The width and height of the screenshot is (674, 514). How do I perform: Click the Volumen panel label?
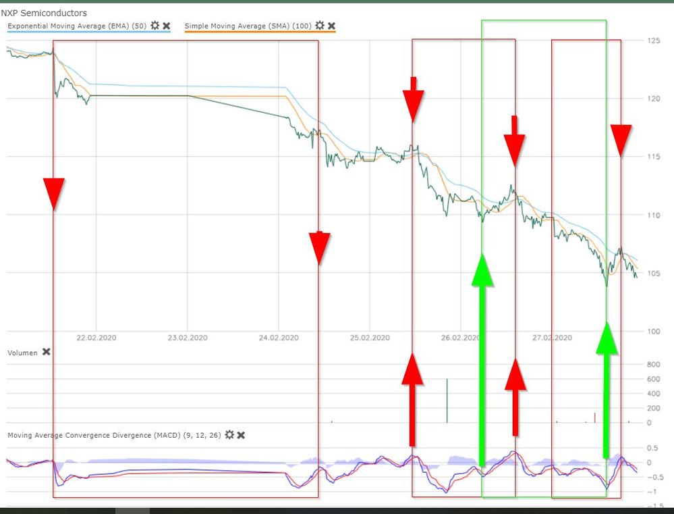point(23,352)
